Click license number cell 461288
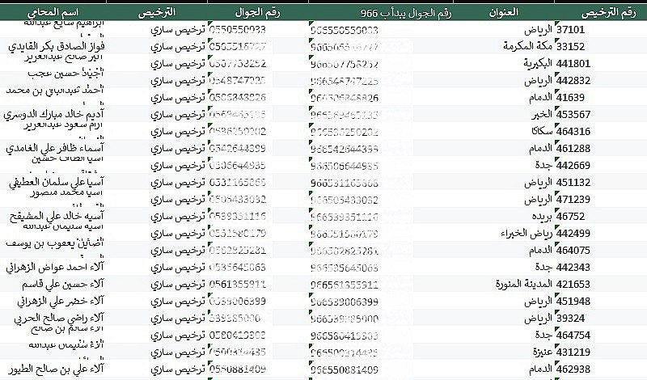Viewport: 647px width, 380px height. 573,148
